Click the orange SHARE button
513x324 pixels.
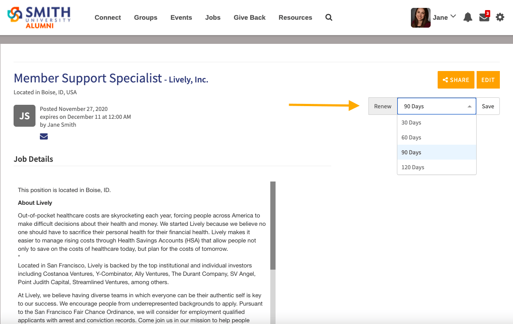coord(456,80)
